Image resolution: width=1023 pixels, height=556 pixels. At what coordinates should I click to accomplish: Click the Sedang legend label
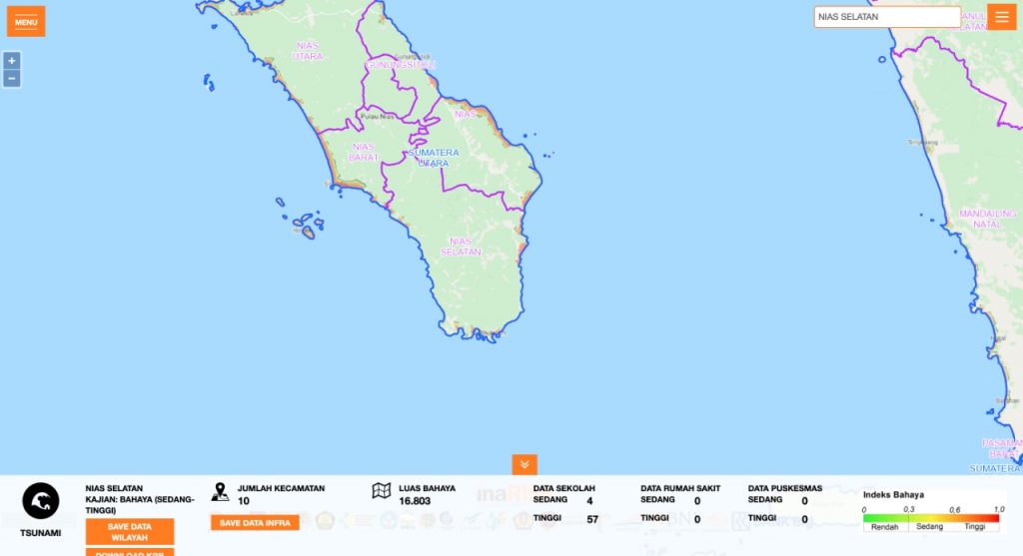point(930,527)
